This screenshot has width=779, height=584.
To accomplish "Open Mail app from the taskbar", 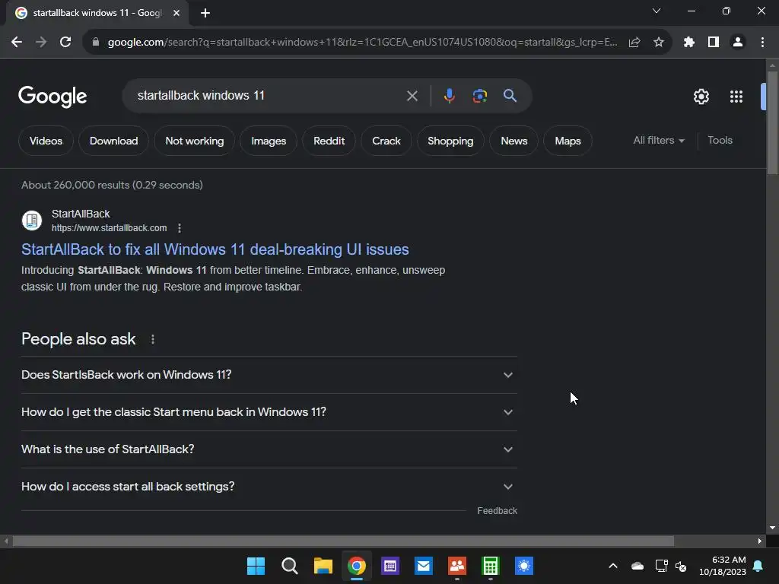I will coord(423,566).
